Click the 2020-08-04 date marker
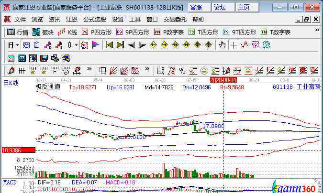323x193 pixels. pos(223,80)
